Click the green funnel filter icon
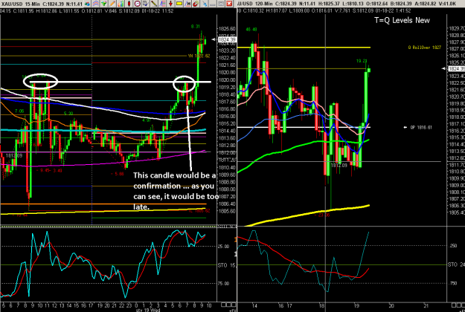Image resolution: width=465 pixels, height=312 pixels. [x=104, y=4]
